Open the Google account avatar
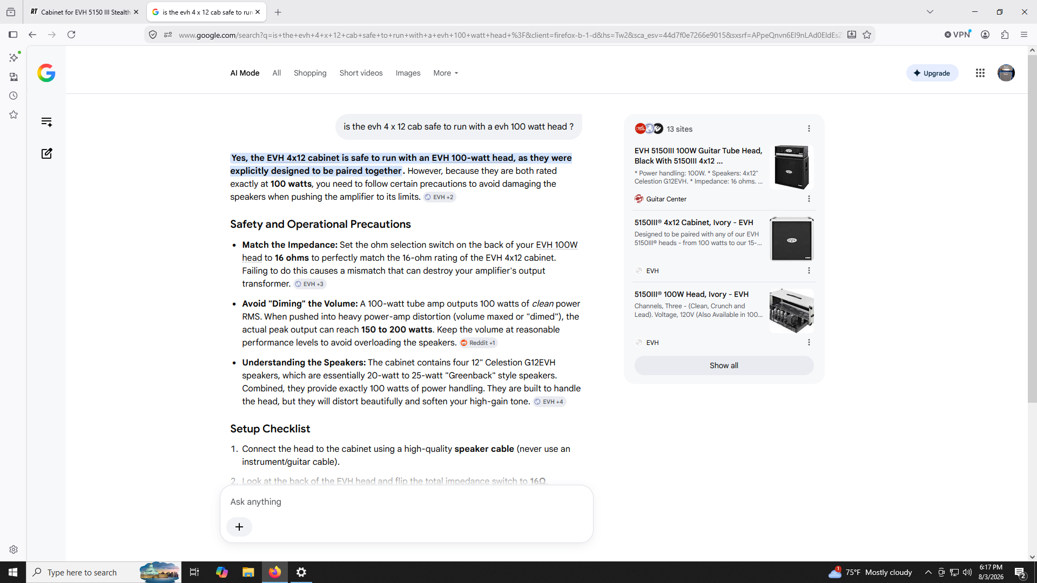The height and width of the screenshot is (583, 1037). [x=1006, y=73]
